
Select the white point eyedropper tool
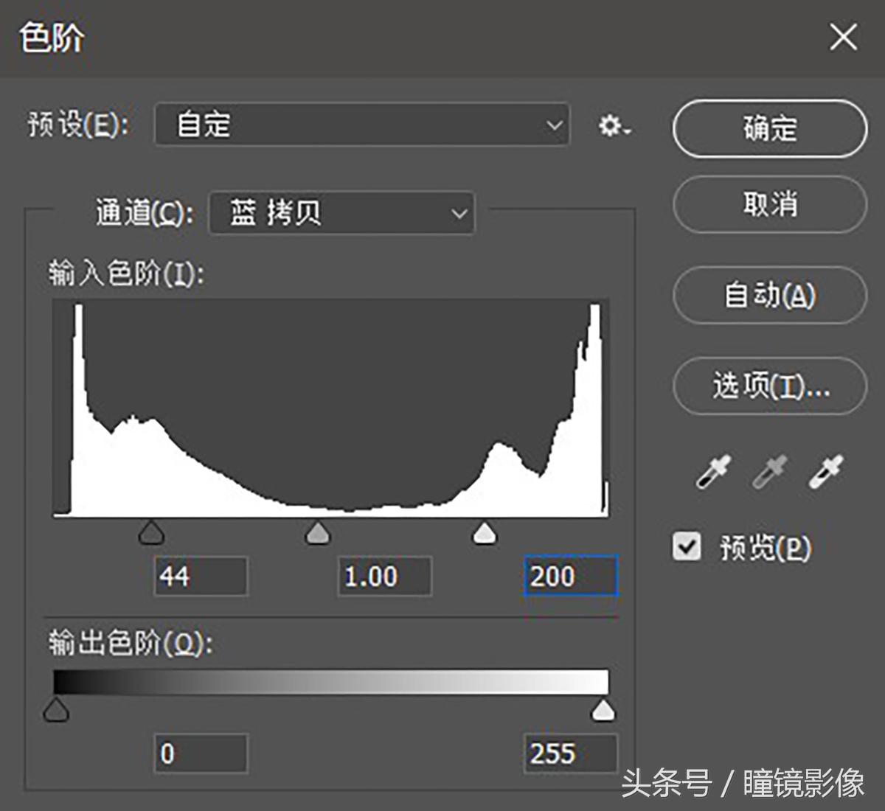tap(825, 472)
